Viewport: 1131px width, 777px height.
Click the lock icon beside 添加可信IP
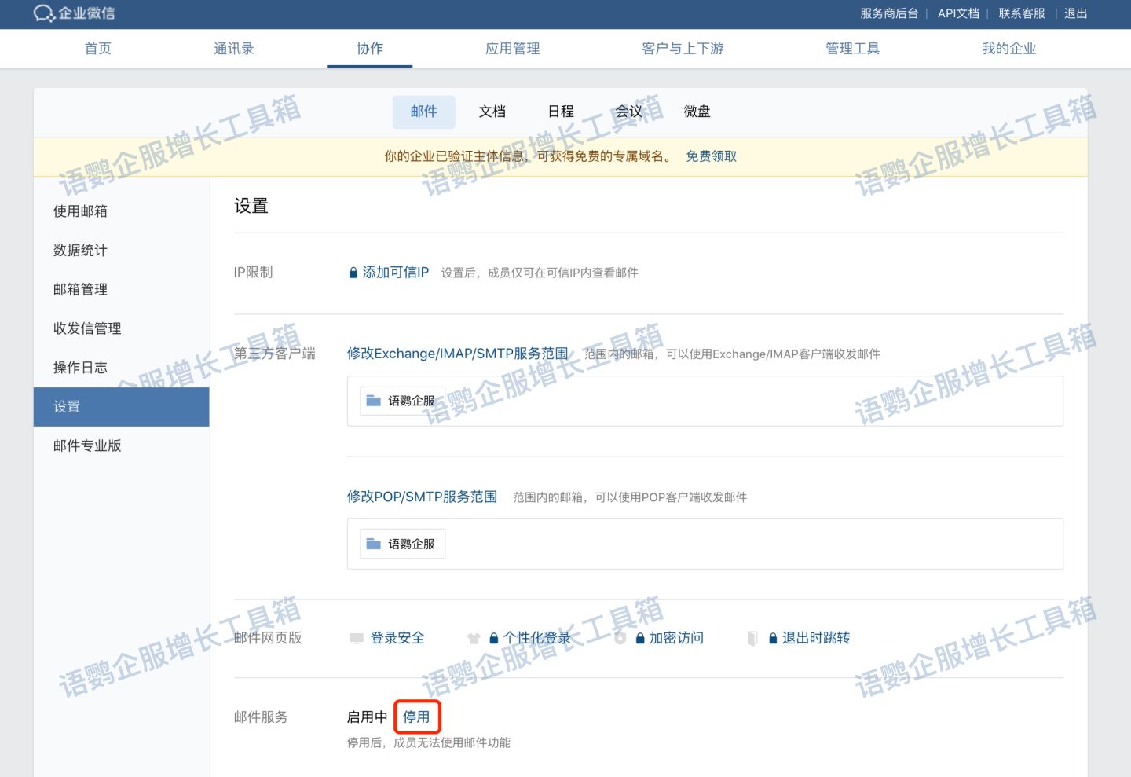point(353,273)
